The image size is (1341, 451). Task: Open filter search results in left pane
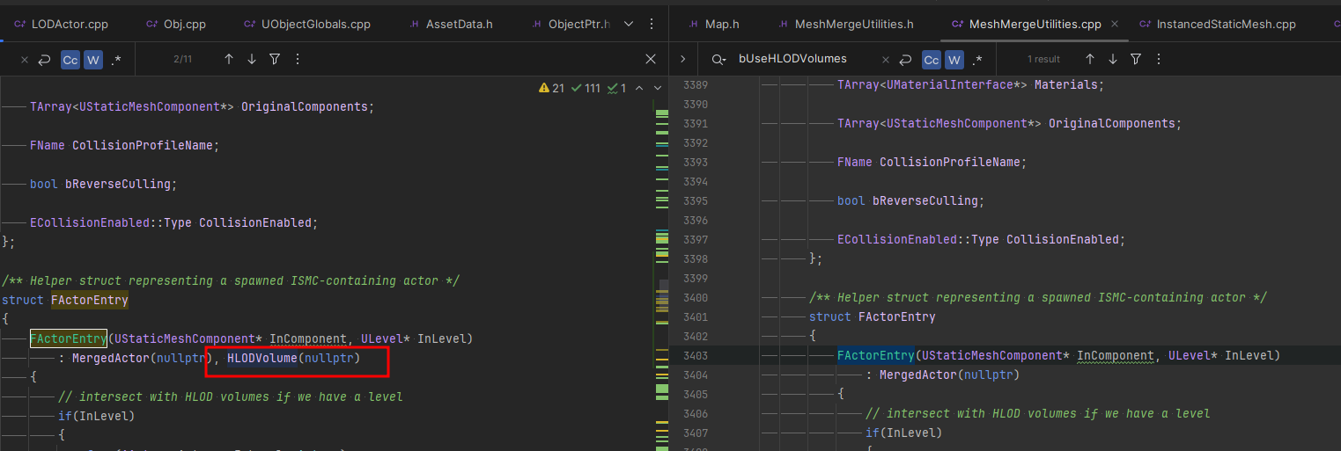275,59
